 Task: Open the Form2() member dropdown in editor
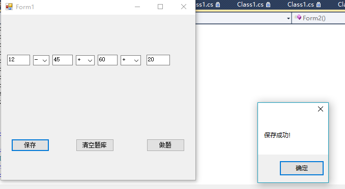tap(319, 18)
